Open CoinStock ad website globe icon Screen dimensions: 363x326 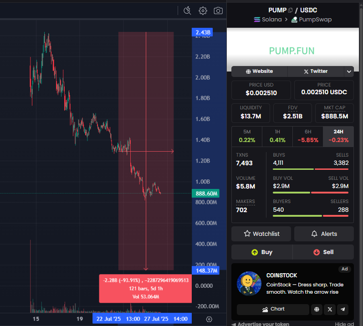tap(317, 309)
